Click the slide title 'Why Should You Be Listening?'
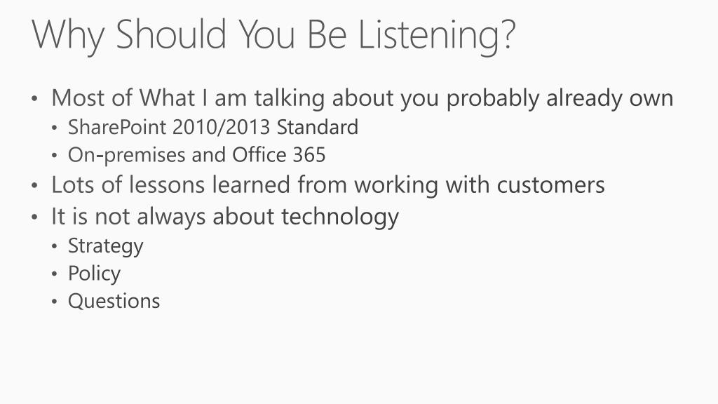718x404 pixels. point(273,36)
